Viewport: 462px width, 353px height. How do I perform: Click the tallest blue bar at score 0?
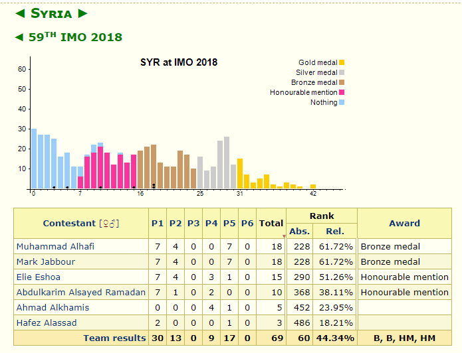(x=34, y=159)
